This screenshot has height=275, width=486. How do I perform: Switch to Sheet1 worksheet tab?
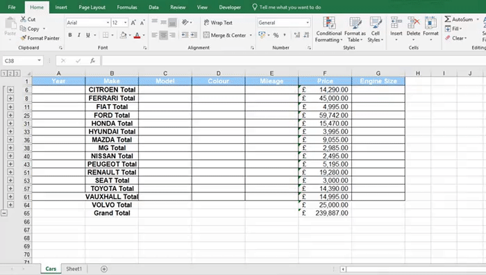(74, 269)
